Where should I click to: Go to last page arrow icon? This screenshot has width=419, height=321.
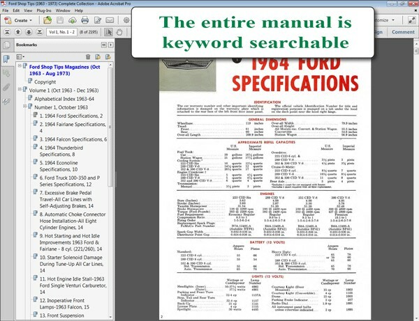(39, 32)
